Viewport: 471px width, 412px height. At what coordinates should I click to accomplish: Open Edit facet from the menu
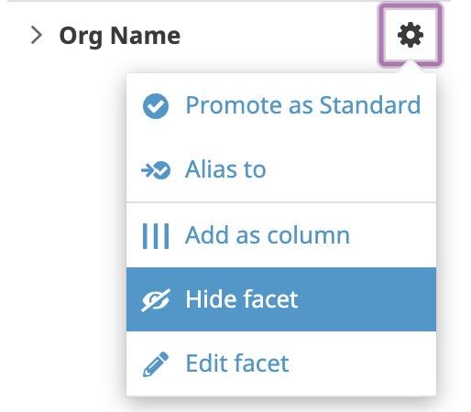pyautogui.click(x=281, y=363)
